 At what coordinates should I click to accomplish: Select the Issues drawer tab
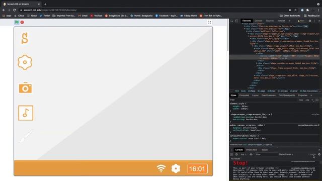click(x=265, y=150)
